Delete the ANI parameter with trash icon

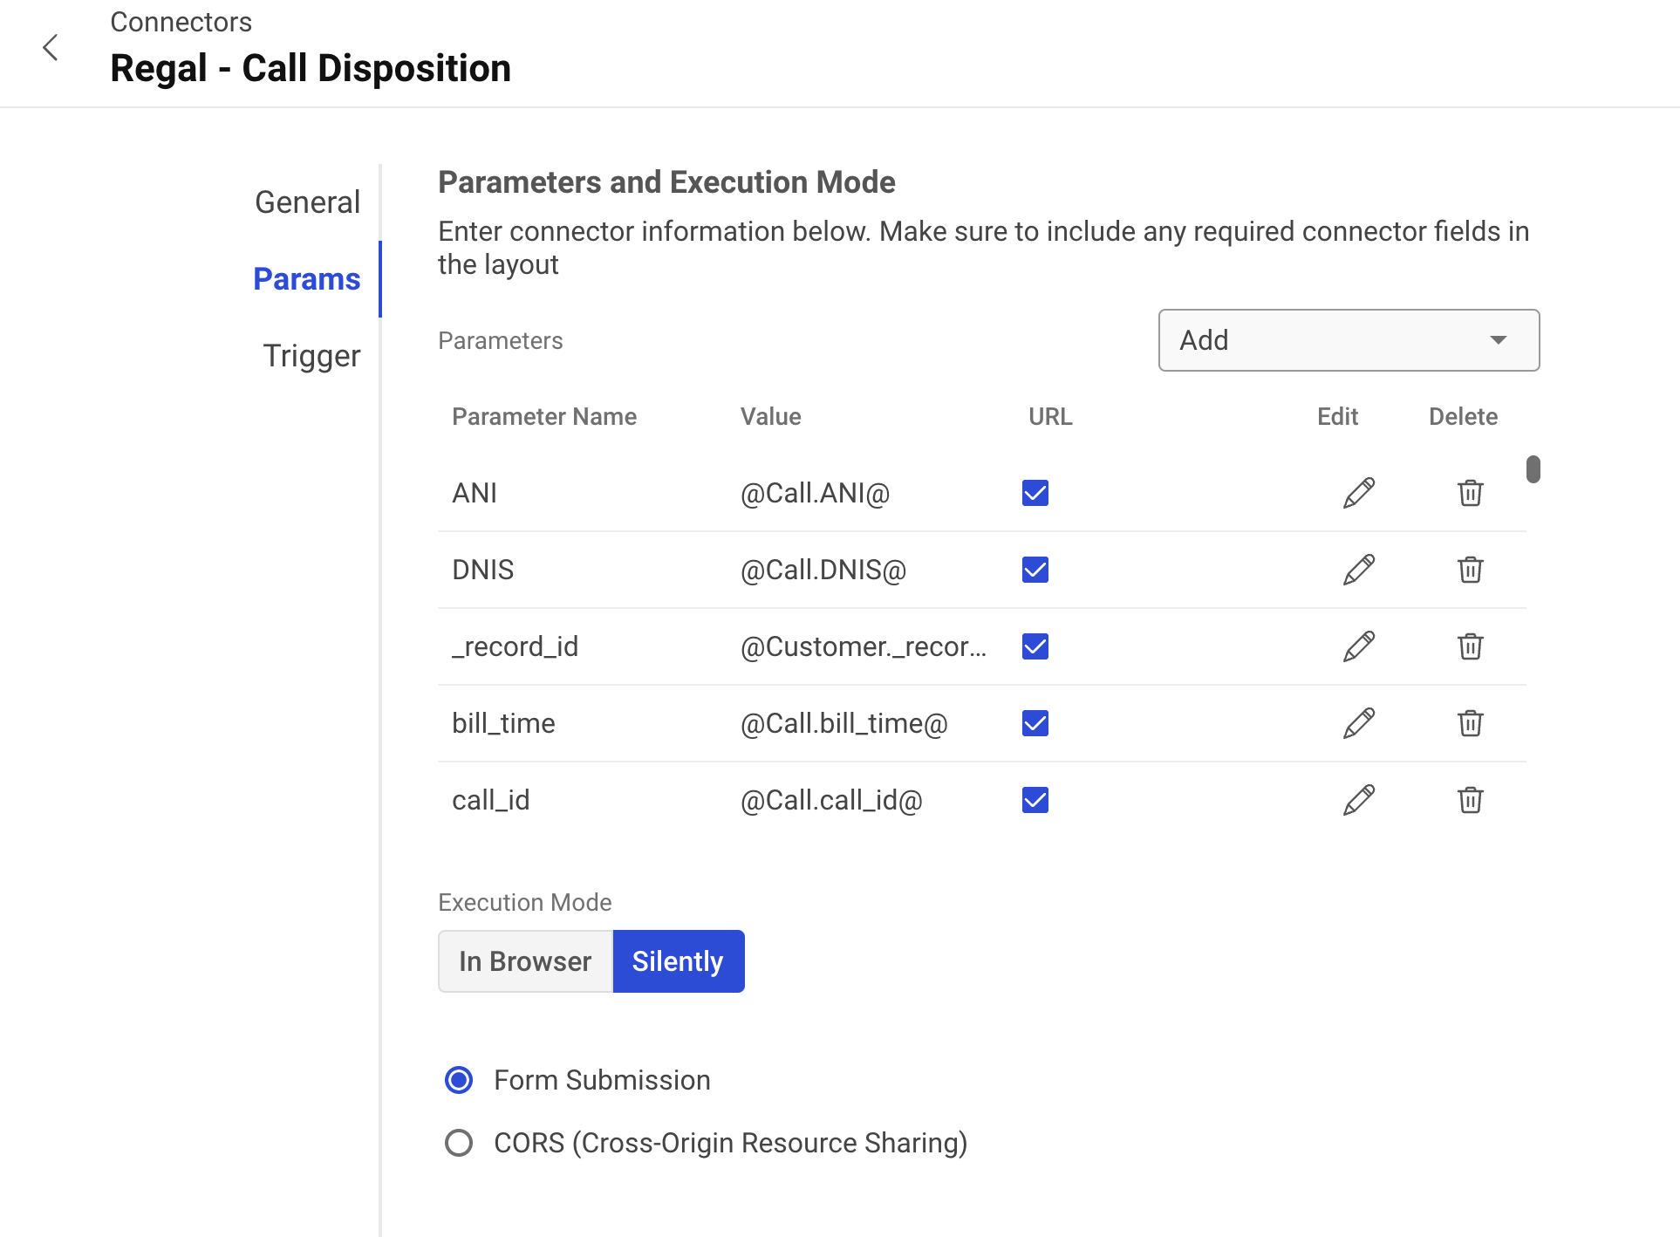coord(1470,493)
